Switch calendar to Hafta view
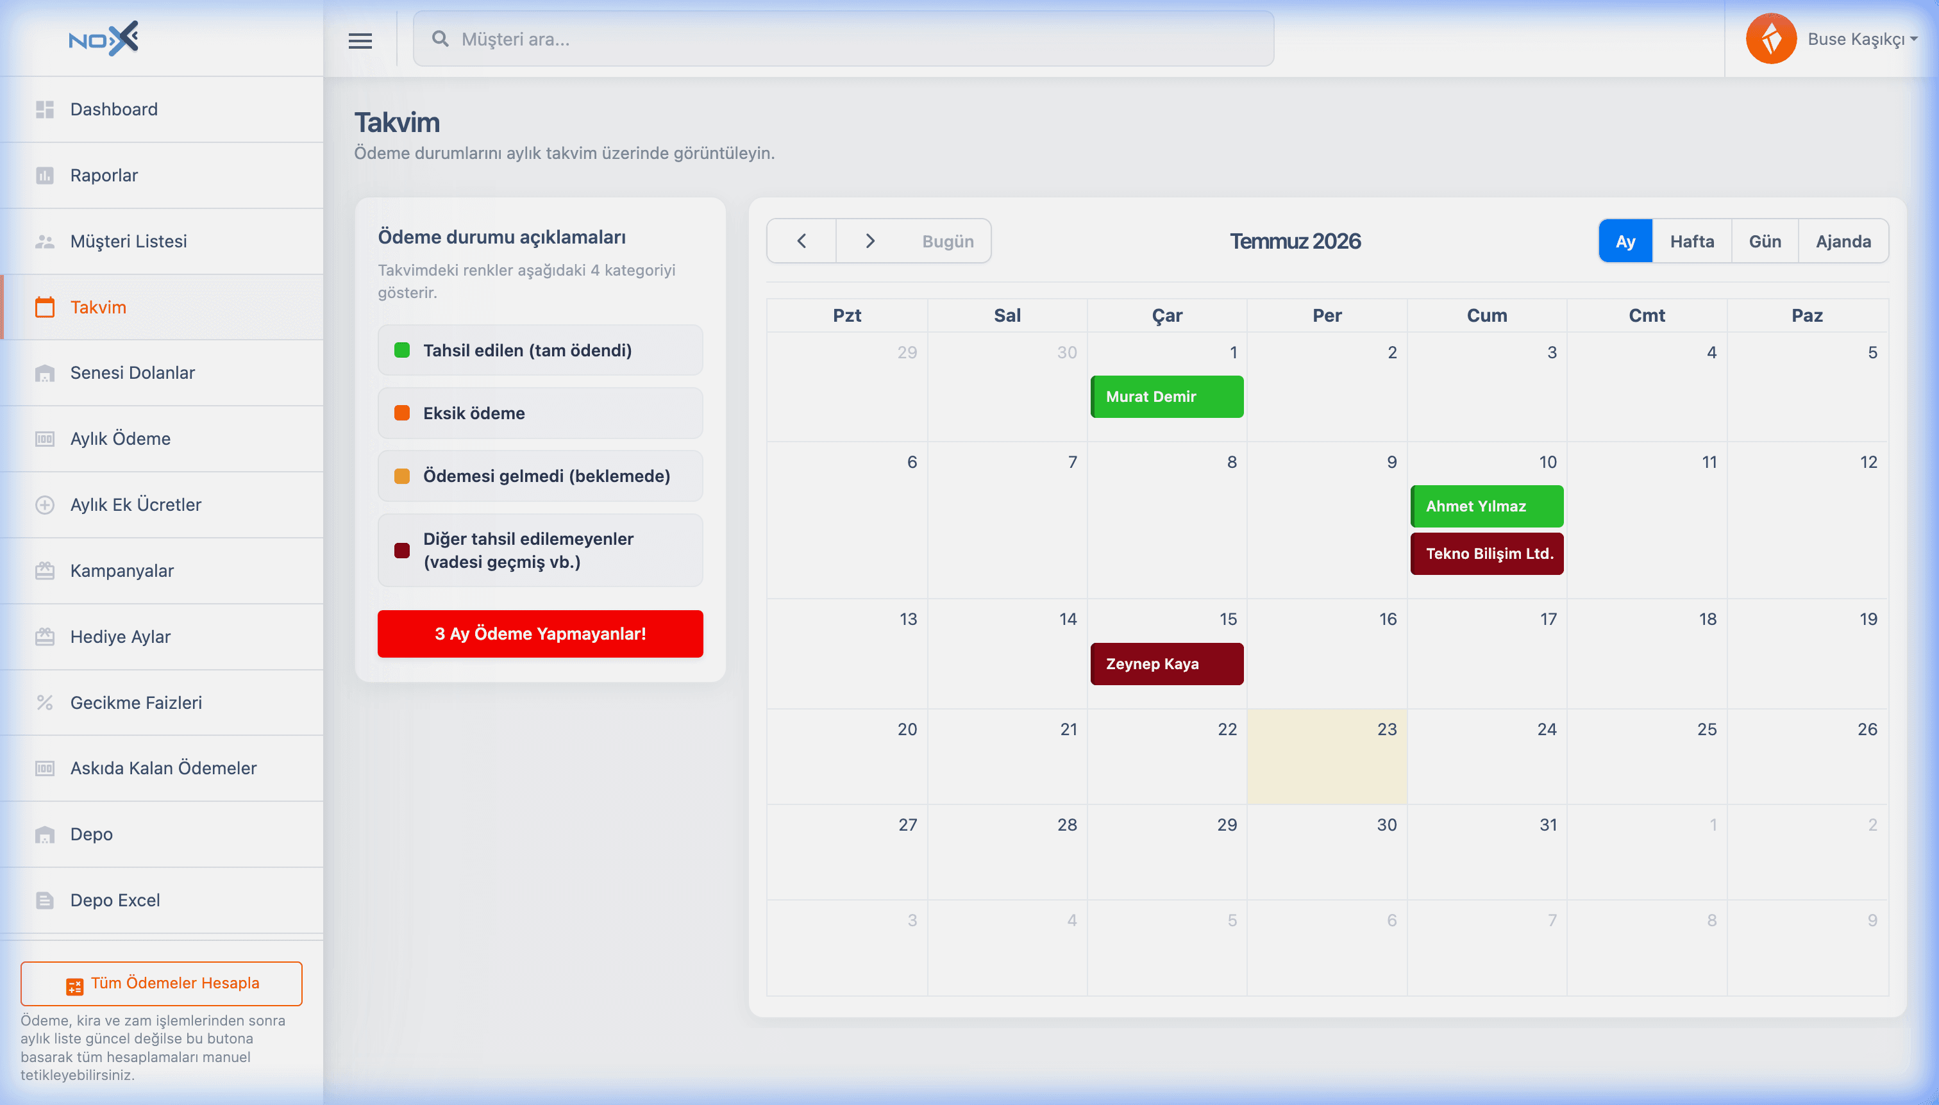 (1691, 242)
